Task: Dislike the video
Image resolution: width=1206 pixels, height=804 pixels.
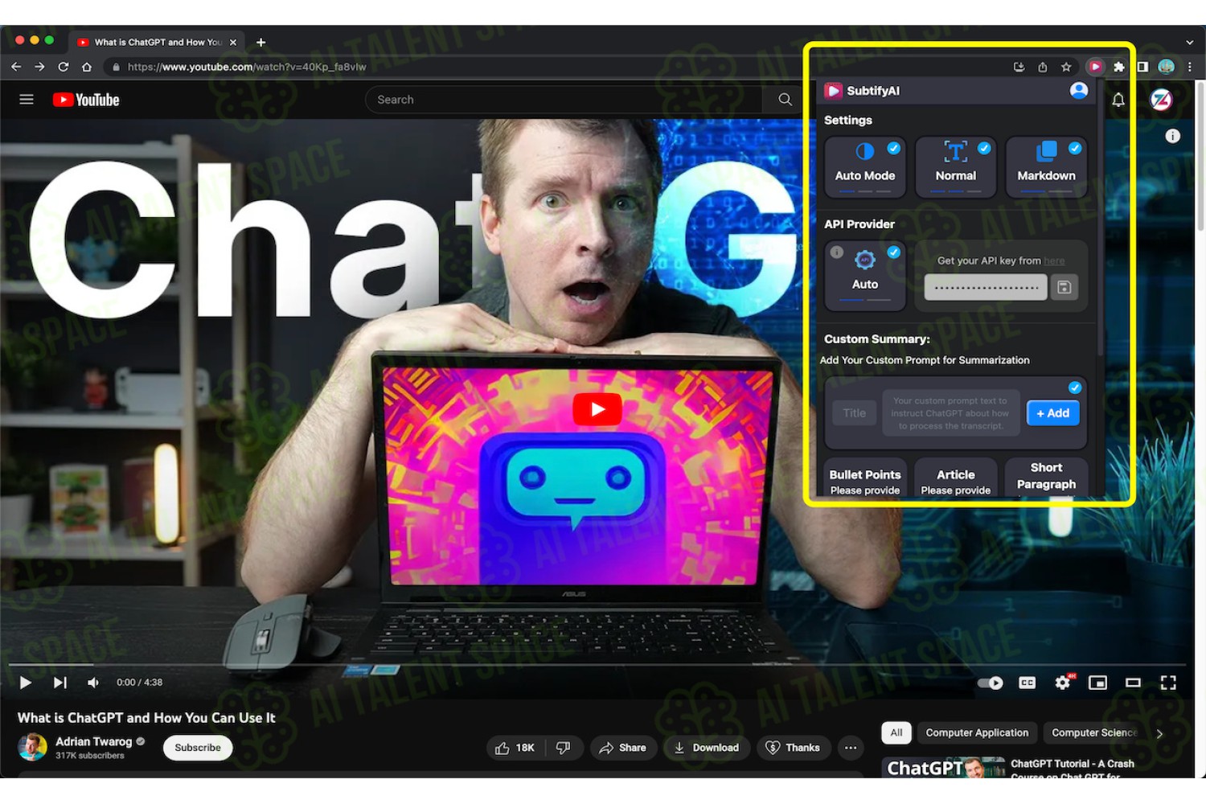Action: 564,748
